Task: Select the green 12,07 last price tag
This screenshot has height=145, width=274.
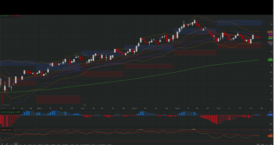Action: coord(270,38)
